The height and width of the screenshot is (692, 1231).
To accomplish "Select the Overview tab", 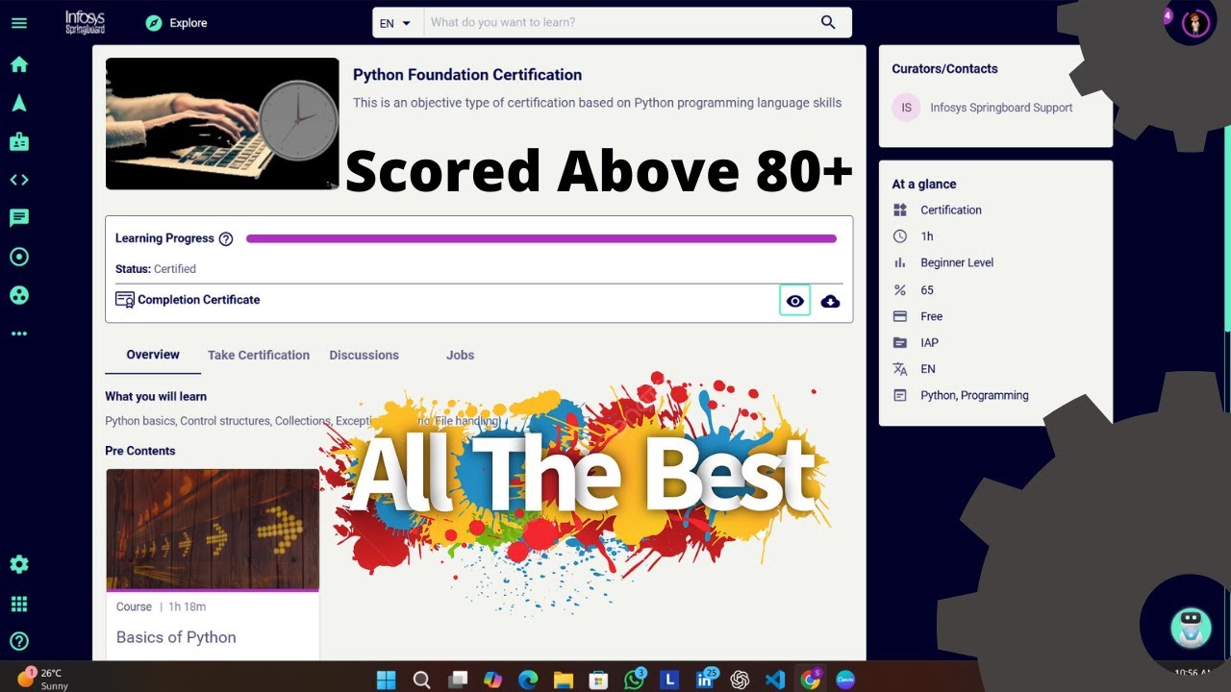I will click(x=153, y=355).
